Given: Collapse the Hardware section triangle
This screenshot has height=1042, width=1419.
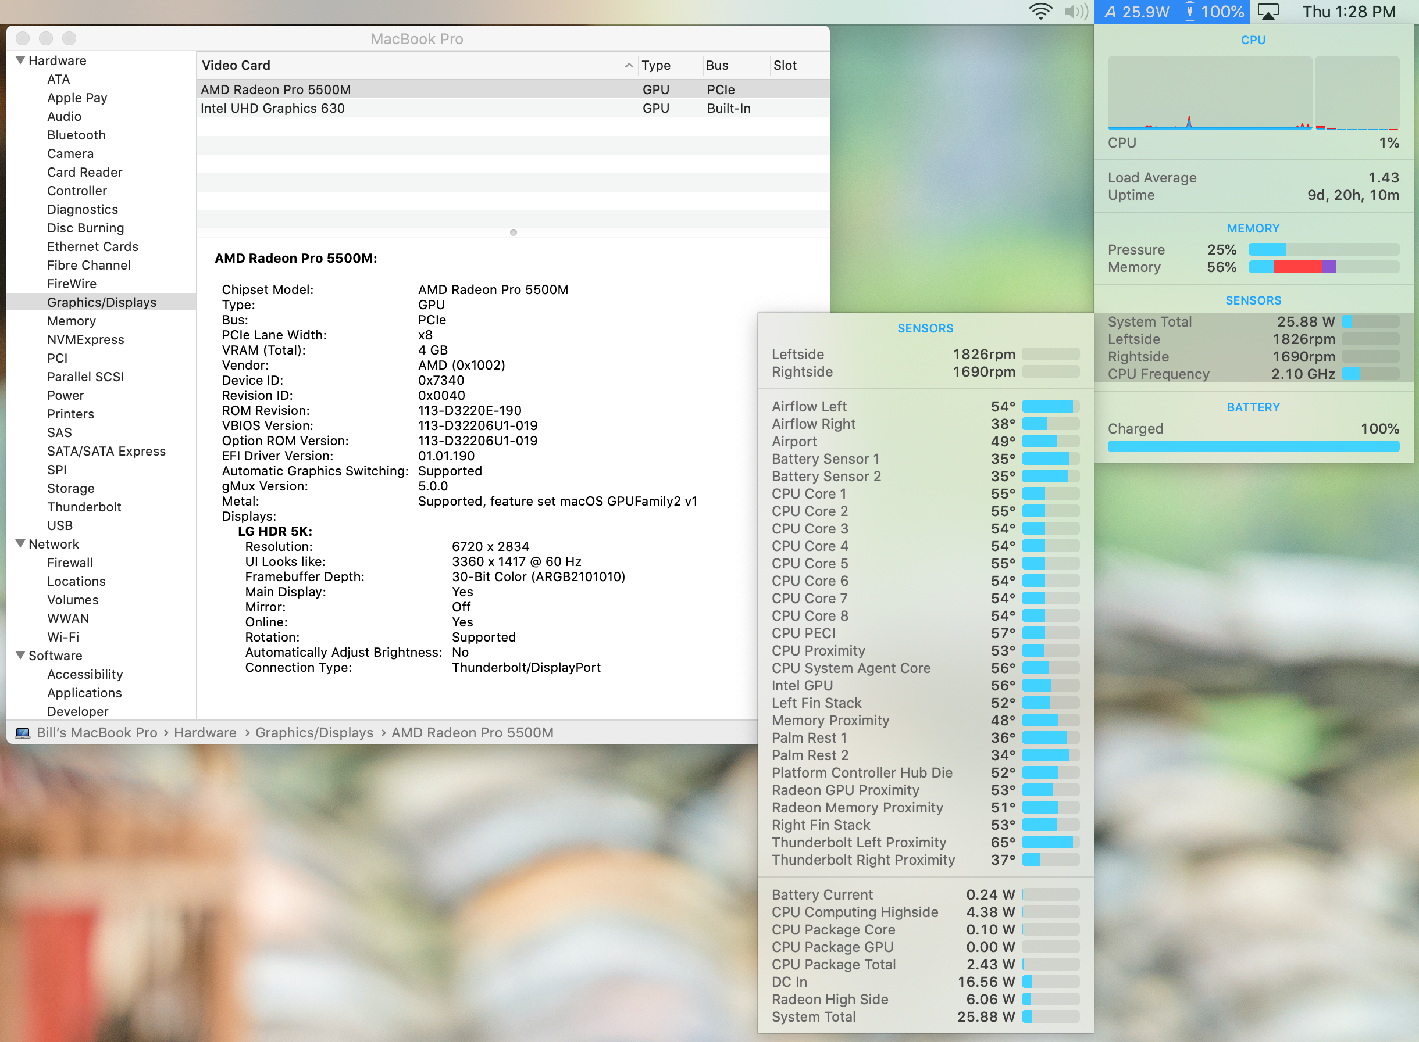Looking at the screenshot, I should point(20,60).
